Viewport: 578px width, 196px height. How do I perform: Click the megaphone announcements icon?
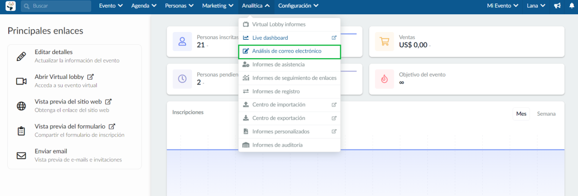point(557,6)
